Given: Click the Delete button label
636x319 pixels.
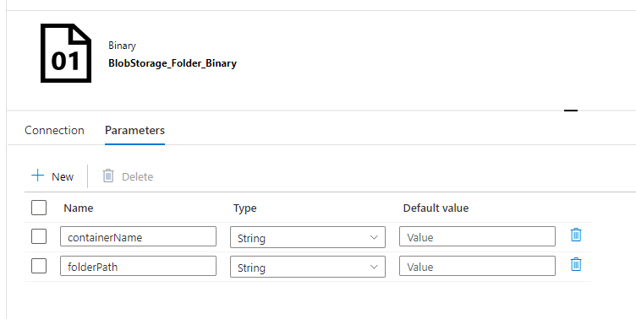Looking at the screenshot, I should 138,177.
